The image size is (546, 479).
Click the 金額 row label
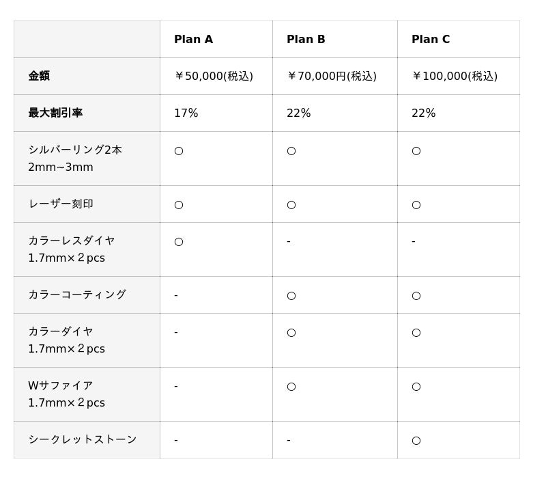[39, 77]
